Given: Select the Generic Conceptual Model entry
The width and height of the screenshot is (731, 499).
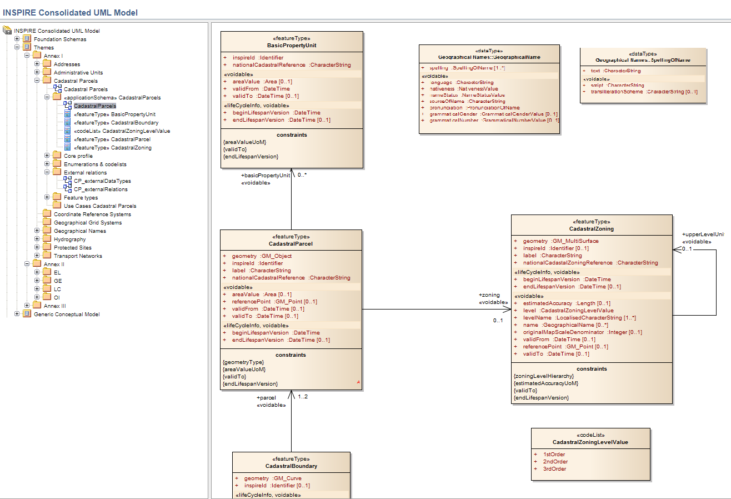Looking at the screenshot, I should click(67, 314).
